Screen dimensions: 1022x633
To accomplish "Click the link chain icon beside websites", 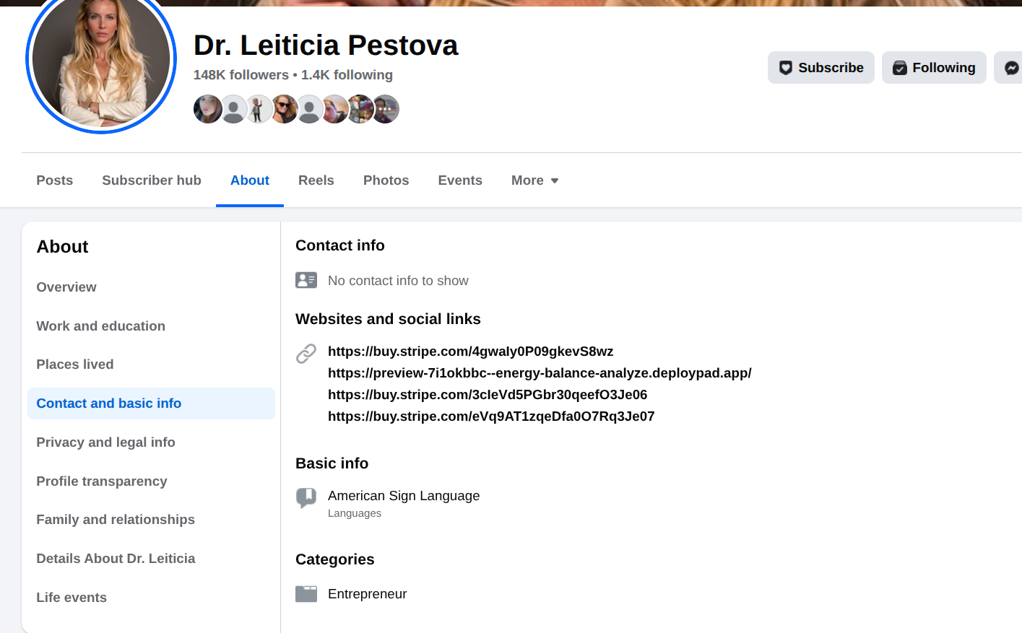I will coord(306,354).
